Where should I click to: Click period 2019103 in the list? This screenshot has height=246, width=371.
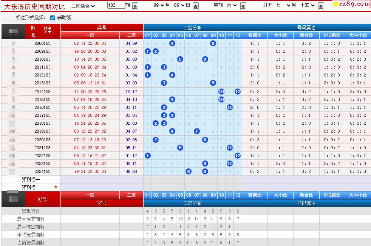tap(43, 131)
